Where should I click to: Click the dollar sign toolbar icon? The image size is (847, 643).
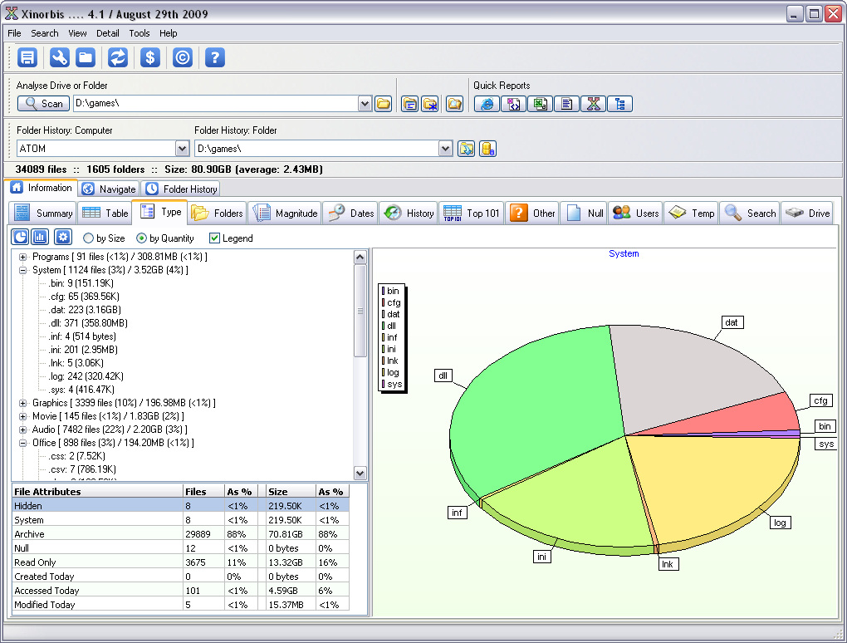click(x=150, y=57)
